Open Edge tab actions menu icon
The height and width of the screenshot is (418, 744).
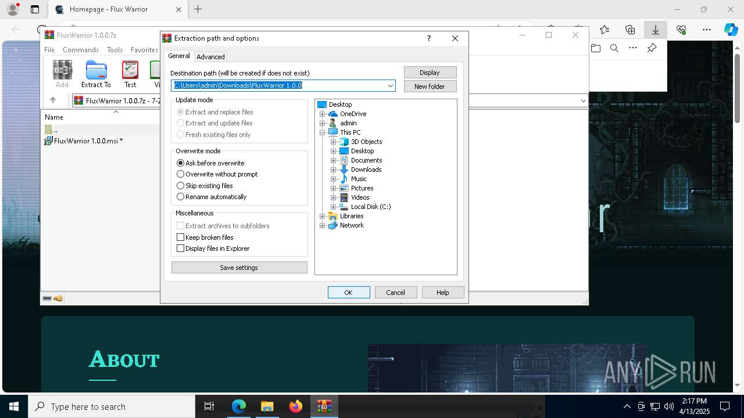(35, 9)
